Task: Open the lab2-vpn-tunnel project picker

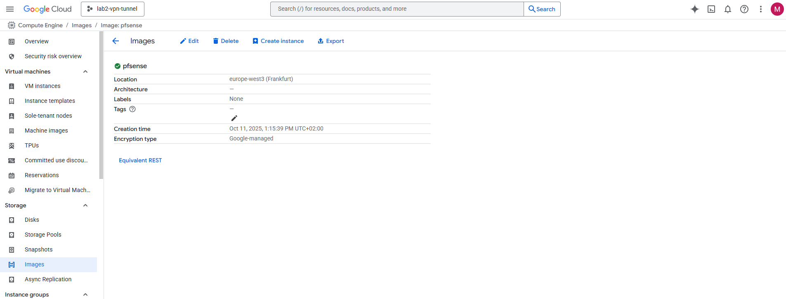Action: (x=113, y=9)
